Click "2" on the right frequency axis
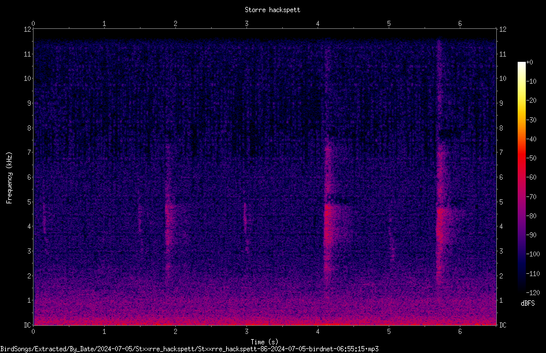Screen dimensions: 546x353 tap(501, 276)
